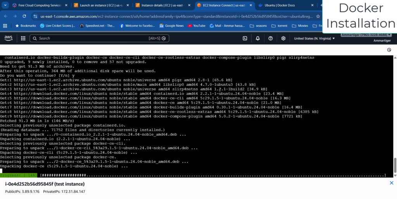Image resolution: width=397 pixels, height=199 pixels.
Task: Close the Ubuntu Docker Docs tab
Action: pyautogui.click(x=312, y=5)
